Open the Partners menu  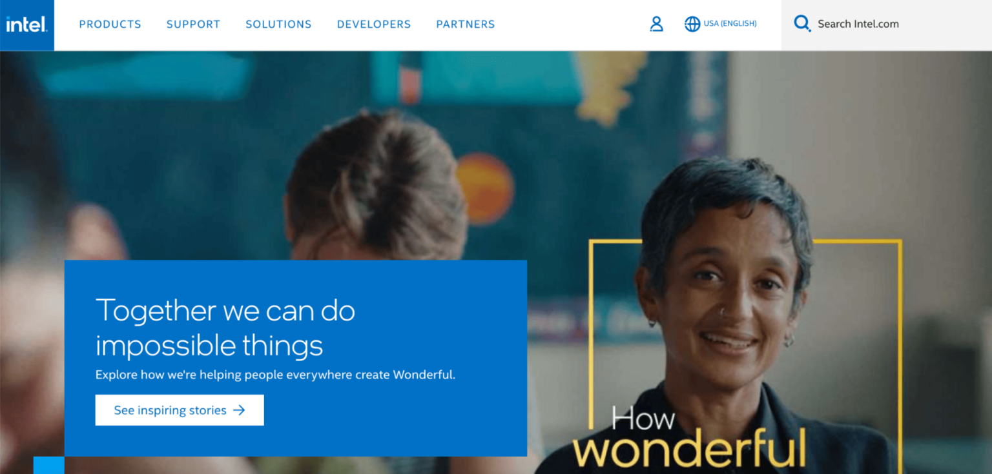click(465, 25)
